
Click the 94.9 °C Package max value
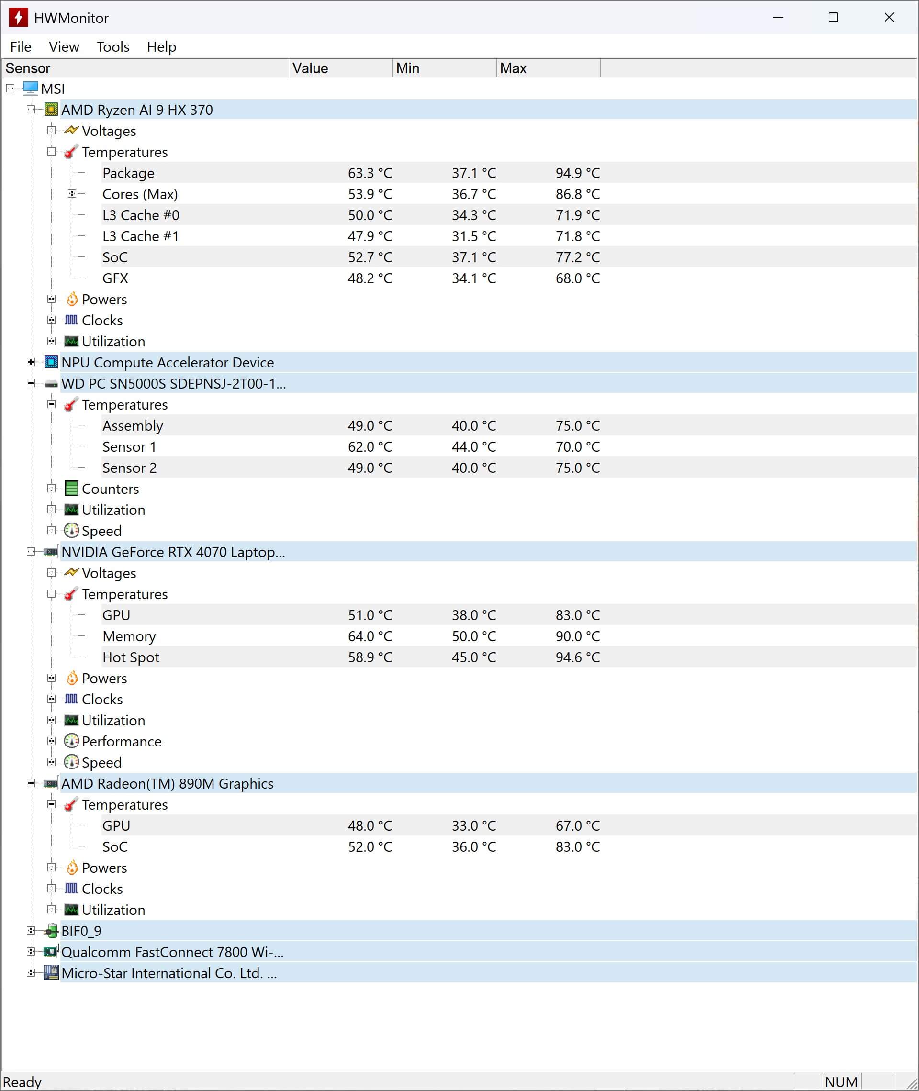click(578, 173)
